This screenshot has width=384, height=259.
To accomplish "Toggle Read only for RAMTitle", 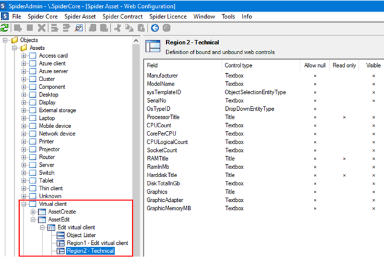I will 345,159.
